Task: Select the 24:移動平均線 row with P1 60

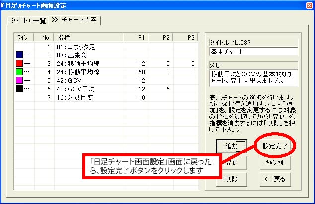Action: [x=107, y=72]
